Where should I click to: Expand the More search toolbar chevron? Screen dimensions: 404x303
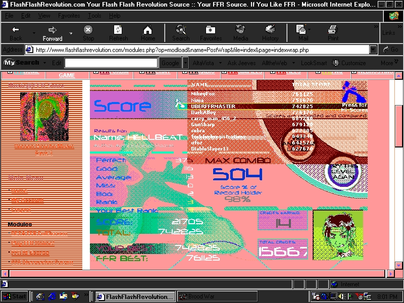(x=396, y=61)
